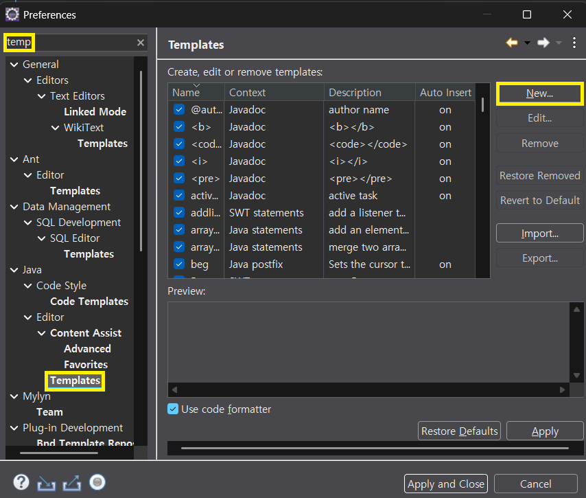This screenshot has width=586, height=498.
Task: Select Favorites under Content Assist
Action: pos(86,365)
